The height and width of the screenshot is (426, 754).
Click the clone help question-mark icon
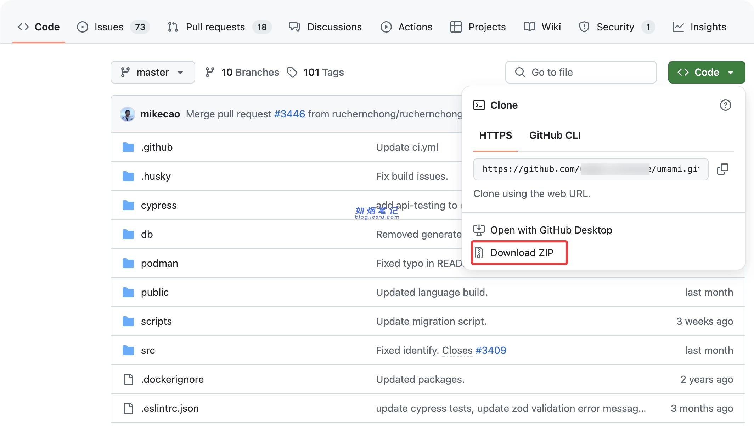[x=725, y=105]
